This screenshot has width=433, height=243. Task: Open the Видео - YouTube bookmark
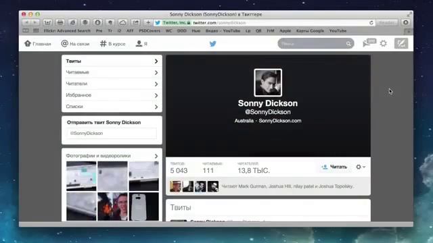223,31
